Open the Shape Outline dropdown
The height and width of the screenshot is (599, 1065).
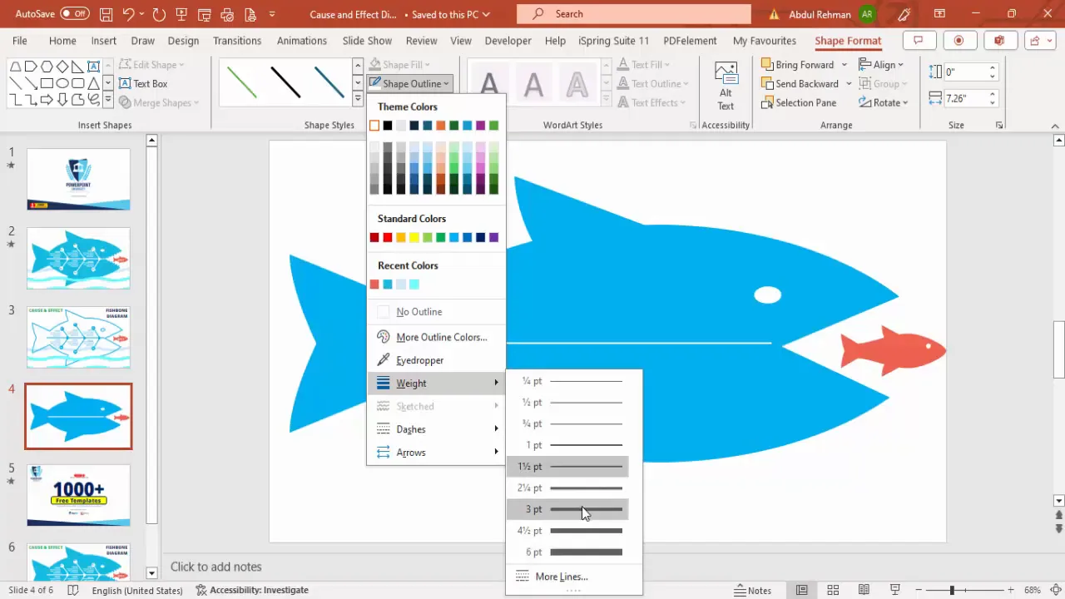[x=410, y=83]
